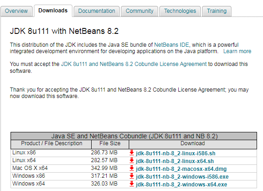Click red download arrow for Linux x86
This screenshot has height=191, width=263.
tap(131, 153)
